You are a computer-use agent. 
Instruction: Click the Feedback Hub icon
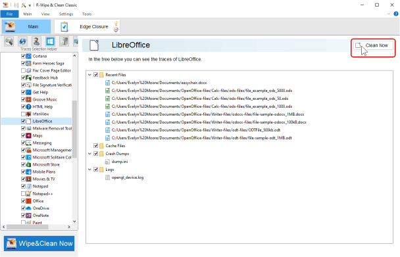click(29, 78)
